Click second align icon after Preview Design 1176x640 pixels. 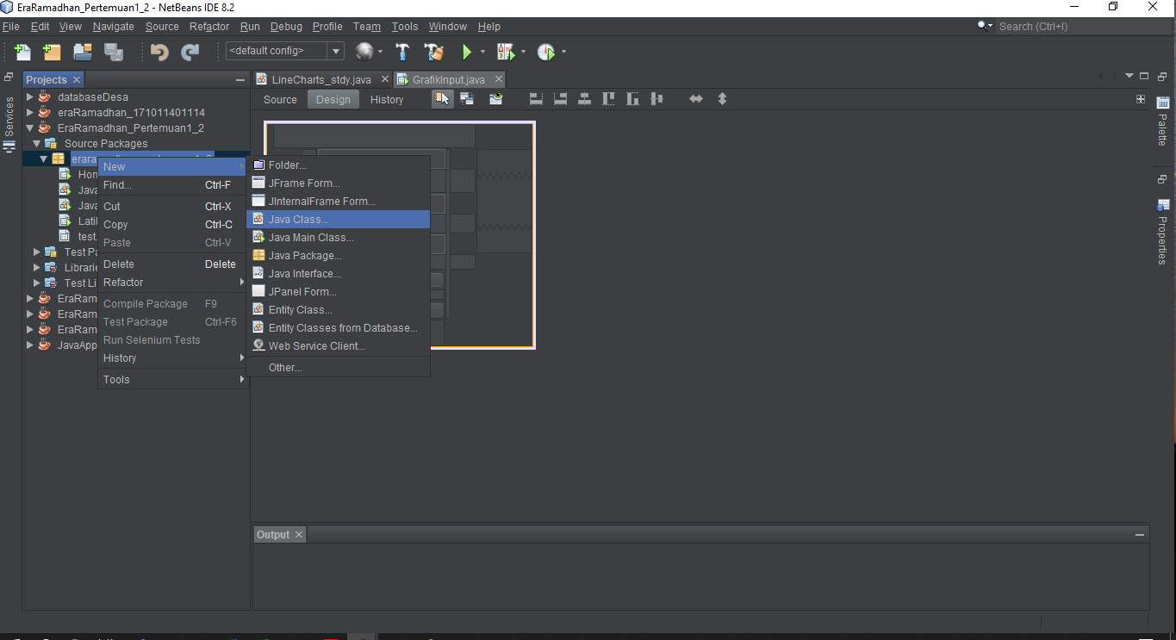point(560,99)
